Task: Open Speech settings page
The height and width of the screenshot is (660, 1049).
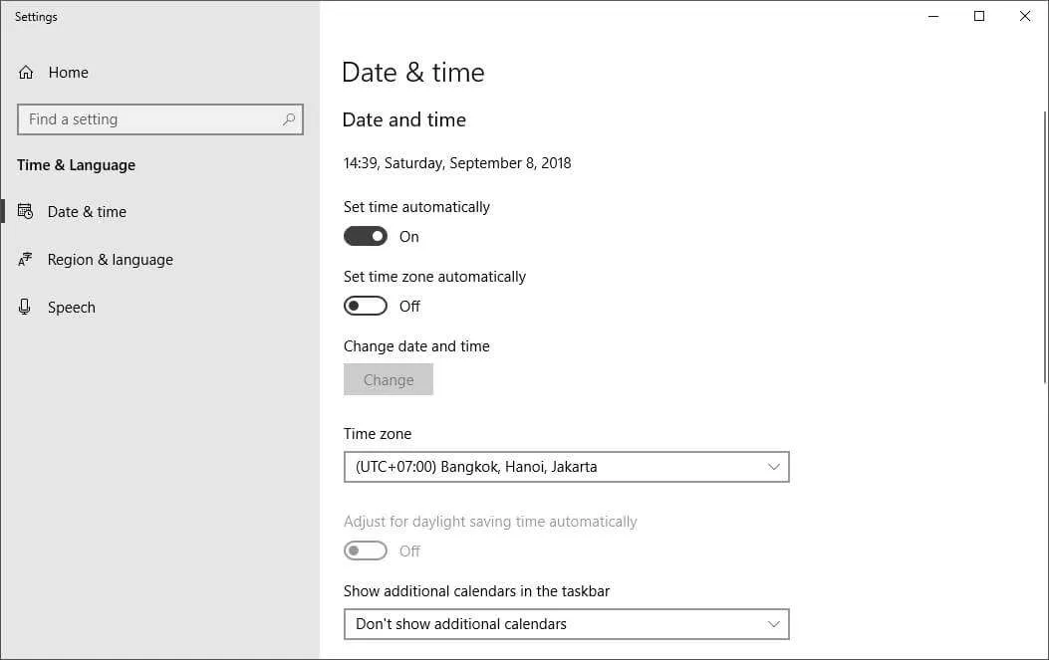Action: (x=72, y=308)
